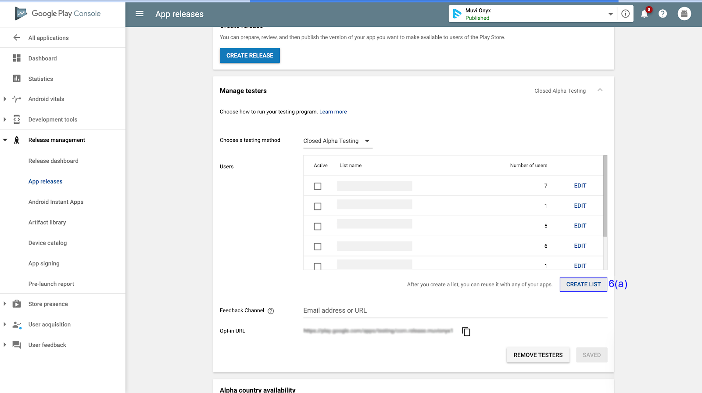The width and height of the screenshot is (702, 393).
Task: Go back via All applications arrow icon
Action: (17, 38)
